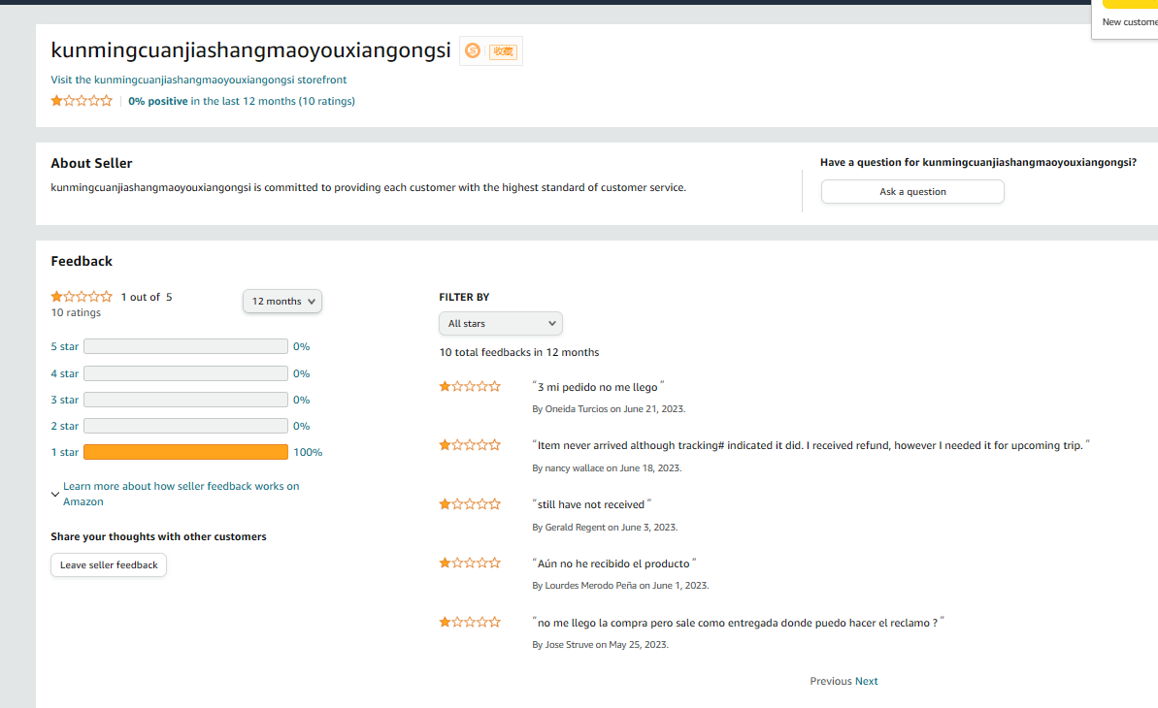1158x708 pixels.
Task: Click the review text '3 mi pedido no me llego'
Action: click(598, 387)
